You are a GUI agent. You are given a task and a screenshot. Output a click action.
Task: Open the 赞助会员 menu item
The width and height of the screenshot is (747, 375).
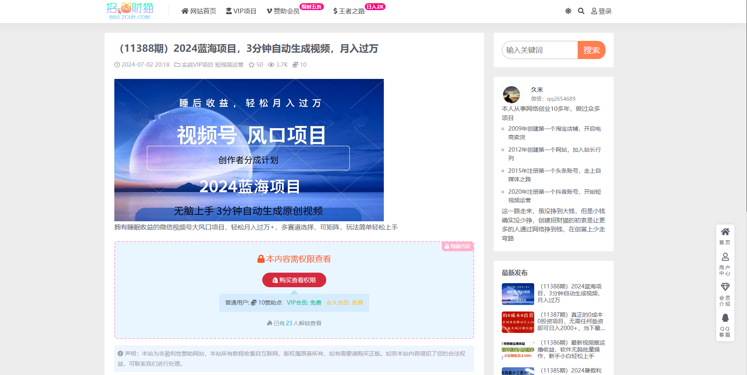pyautogui.click(x=283, y=11)
